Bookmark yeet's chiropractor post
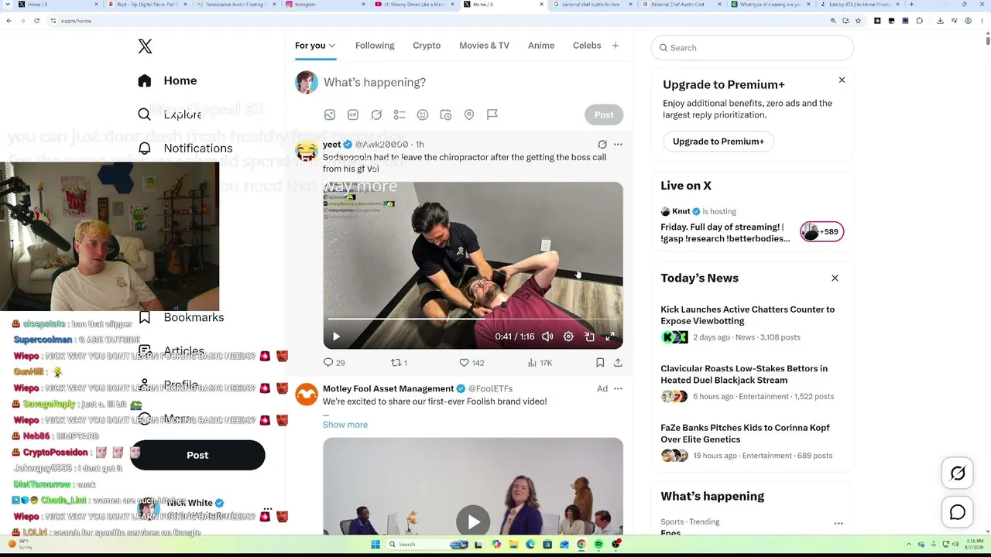Viewport: 991px width, 557px height. point(600,362)
